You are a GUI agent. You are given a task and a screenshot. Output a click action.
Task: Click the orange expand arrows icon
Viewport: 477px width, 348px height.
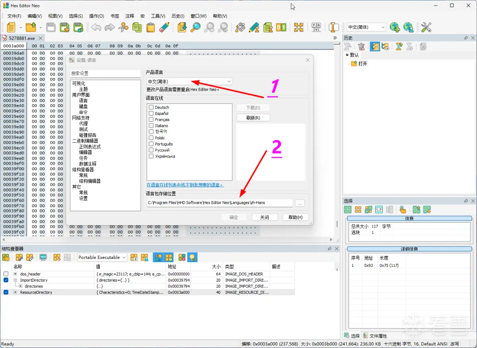coord(299,27)
